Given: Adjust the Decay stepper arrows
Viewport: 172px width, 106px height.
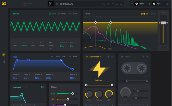Looking at the screenshot, I should [x=29, y=74].
